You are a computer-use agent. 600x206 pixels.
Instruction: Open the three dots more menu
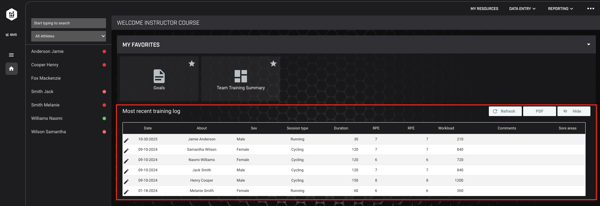click(591, 9)
